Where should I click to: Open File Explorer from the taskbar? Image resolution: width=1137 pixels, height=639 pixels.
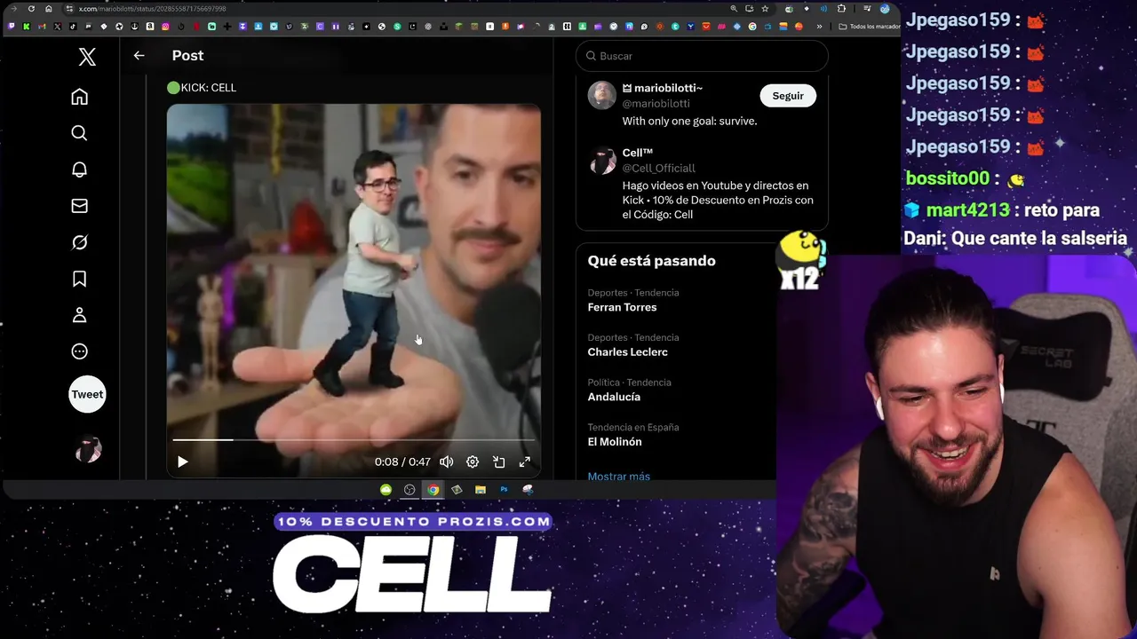pyautogui.click(x=481, y=490)
